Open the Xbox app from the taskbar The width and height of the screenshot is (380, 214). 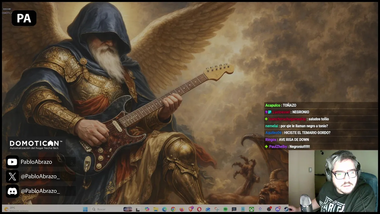pos(251,209)
